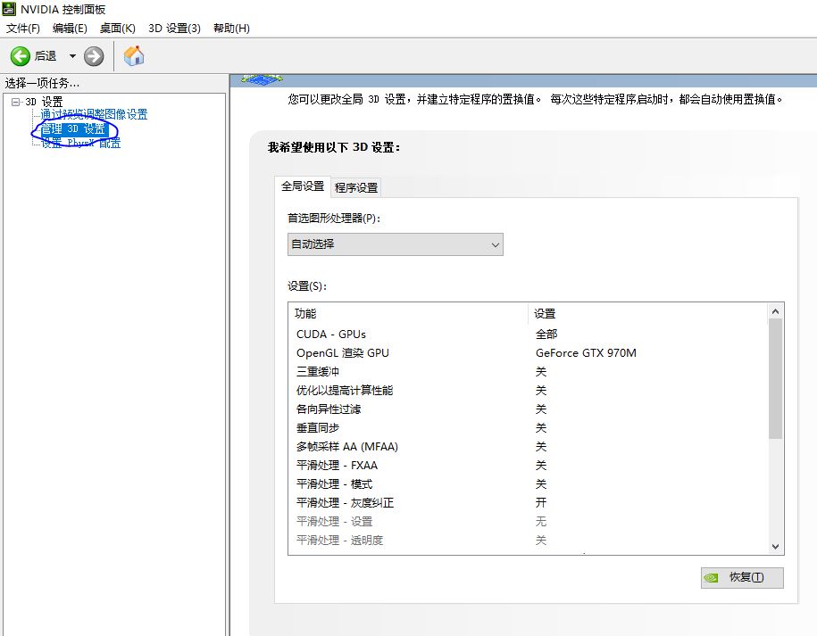
Task: Open the 3D 设置(3) menu
Action: point(175,28)
